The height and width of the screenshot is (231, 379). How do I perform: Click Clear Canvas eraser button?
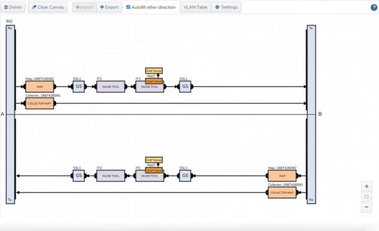[48, 7]
